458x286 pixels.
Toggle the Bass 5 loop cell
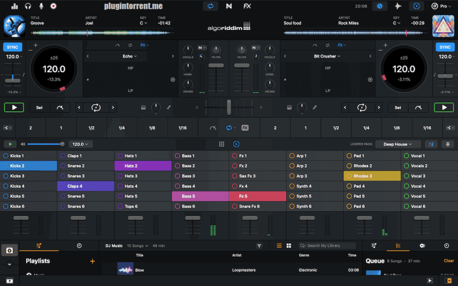200,196
